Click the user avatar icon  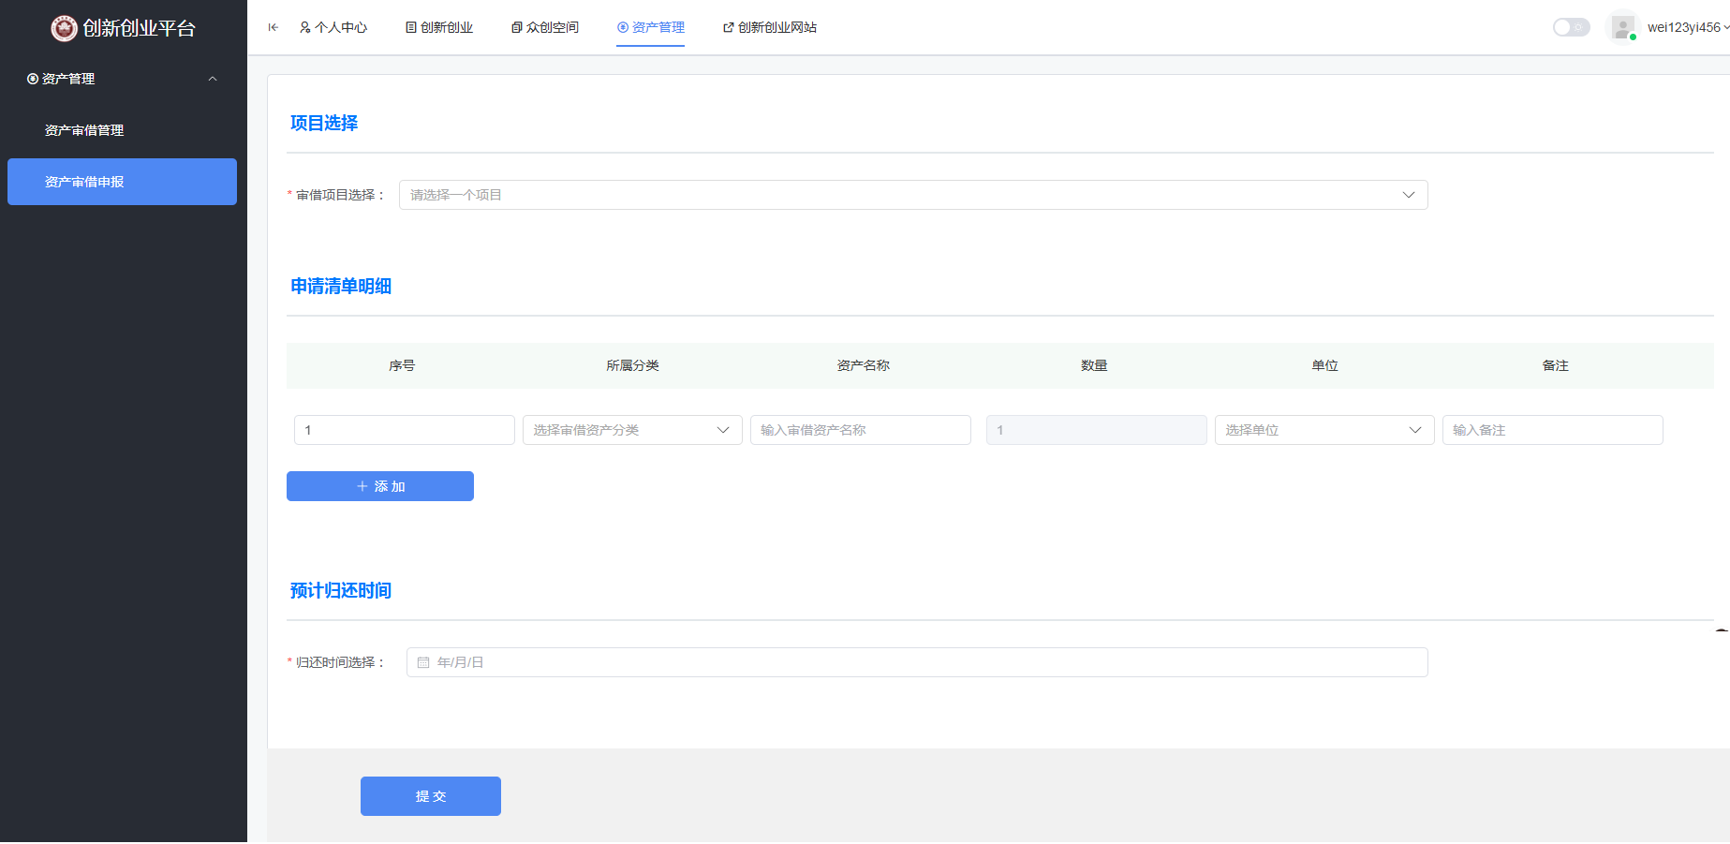pos(1622,27)
